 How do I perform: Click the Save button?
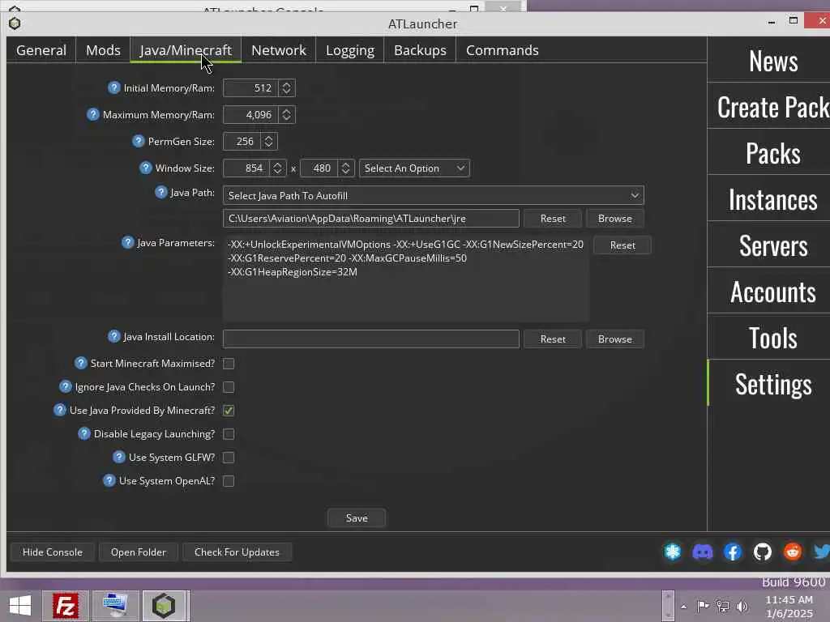tap(357, 518)
